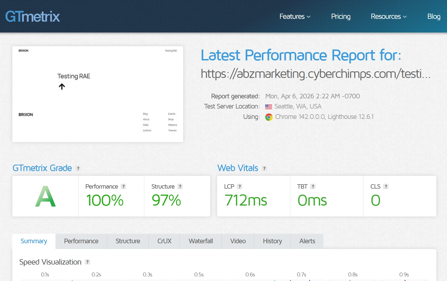Screen dimensions: 447x281
Task: Click the TBT help question mark
Action: [313, 186]
